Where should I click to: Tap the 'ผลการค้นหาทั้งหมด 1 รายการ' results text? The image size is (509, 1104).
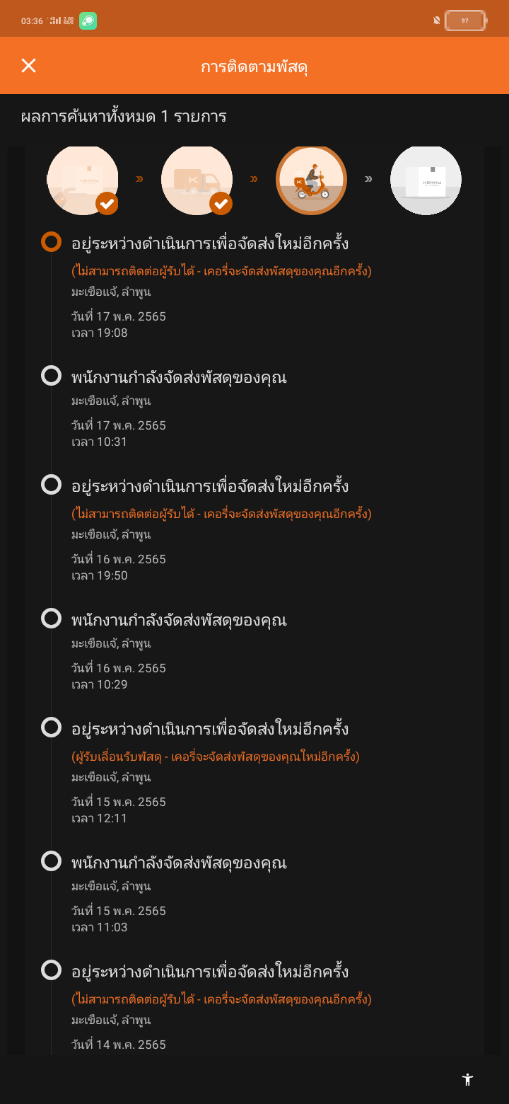click(124, 116)
